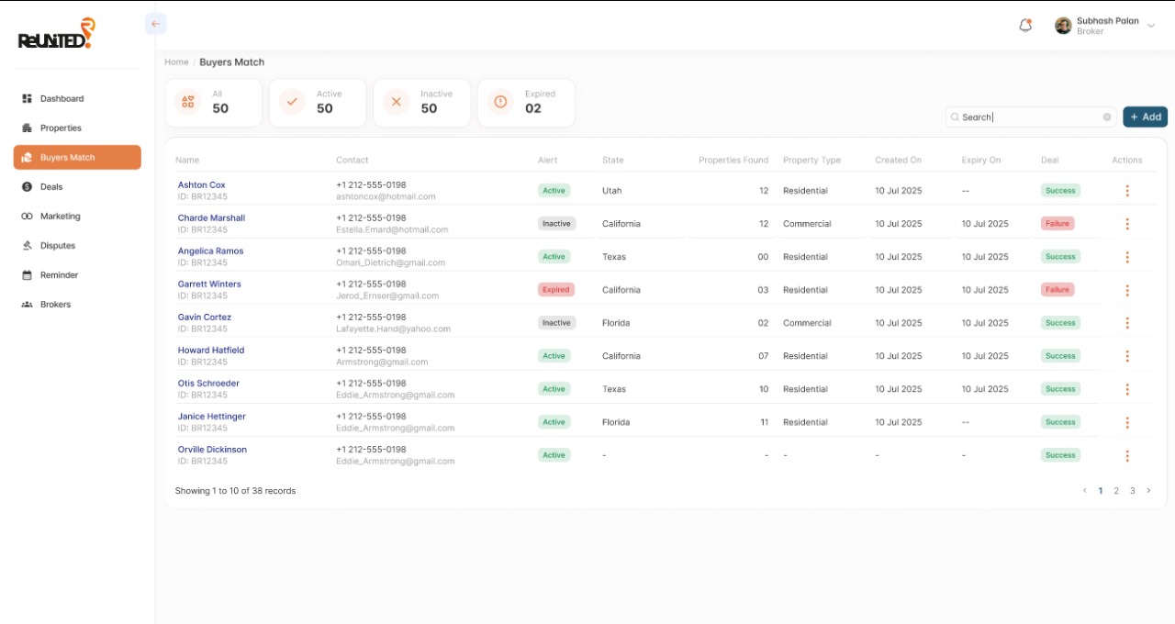
Task: Collapse sidebar with back arrow button
Action: pyautogui.click(x=155, y=24)
